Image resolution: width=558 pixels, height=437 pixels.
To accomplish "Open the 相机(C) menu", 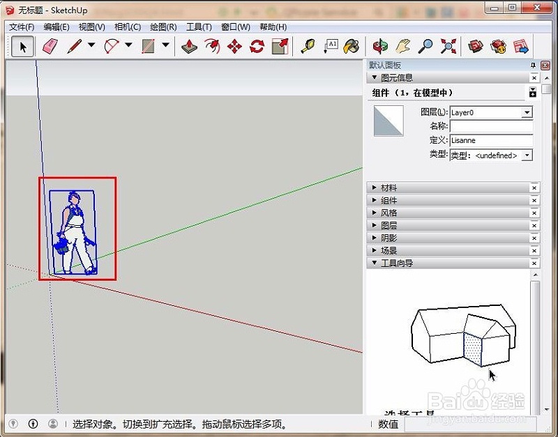I will pos(126,26).
